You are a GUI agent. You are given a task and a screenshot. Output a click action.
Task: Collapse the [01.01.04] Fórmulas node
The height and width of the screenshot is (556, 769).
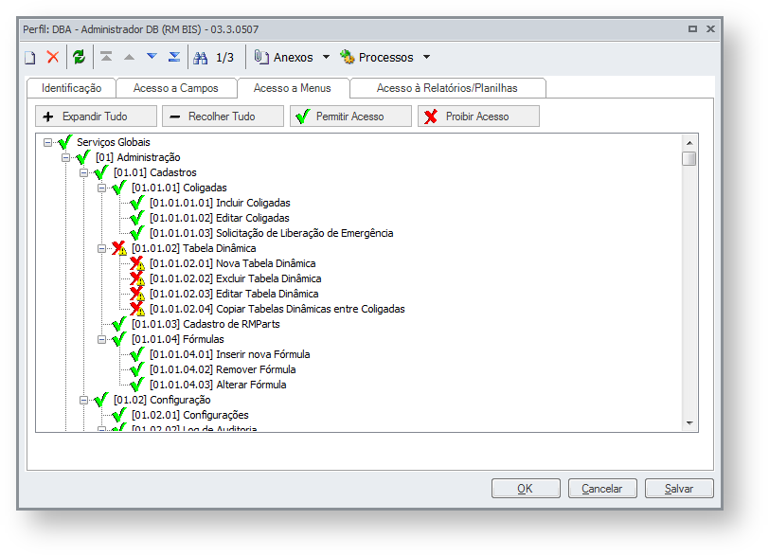coord(101,340)
